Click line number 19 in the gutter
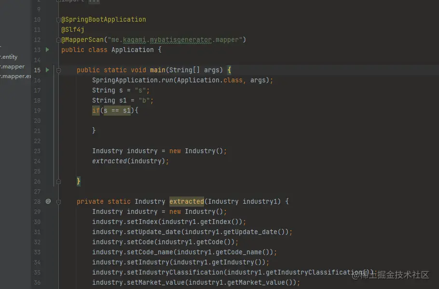Viewport: 439px width, 289px height. (37, 110)
